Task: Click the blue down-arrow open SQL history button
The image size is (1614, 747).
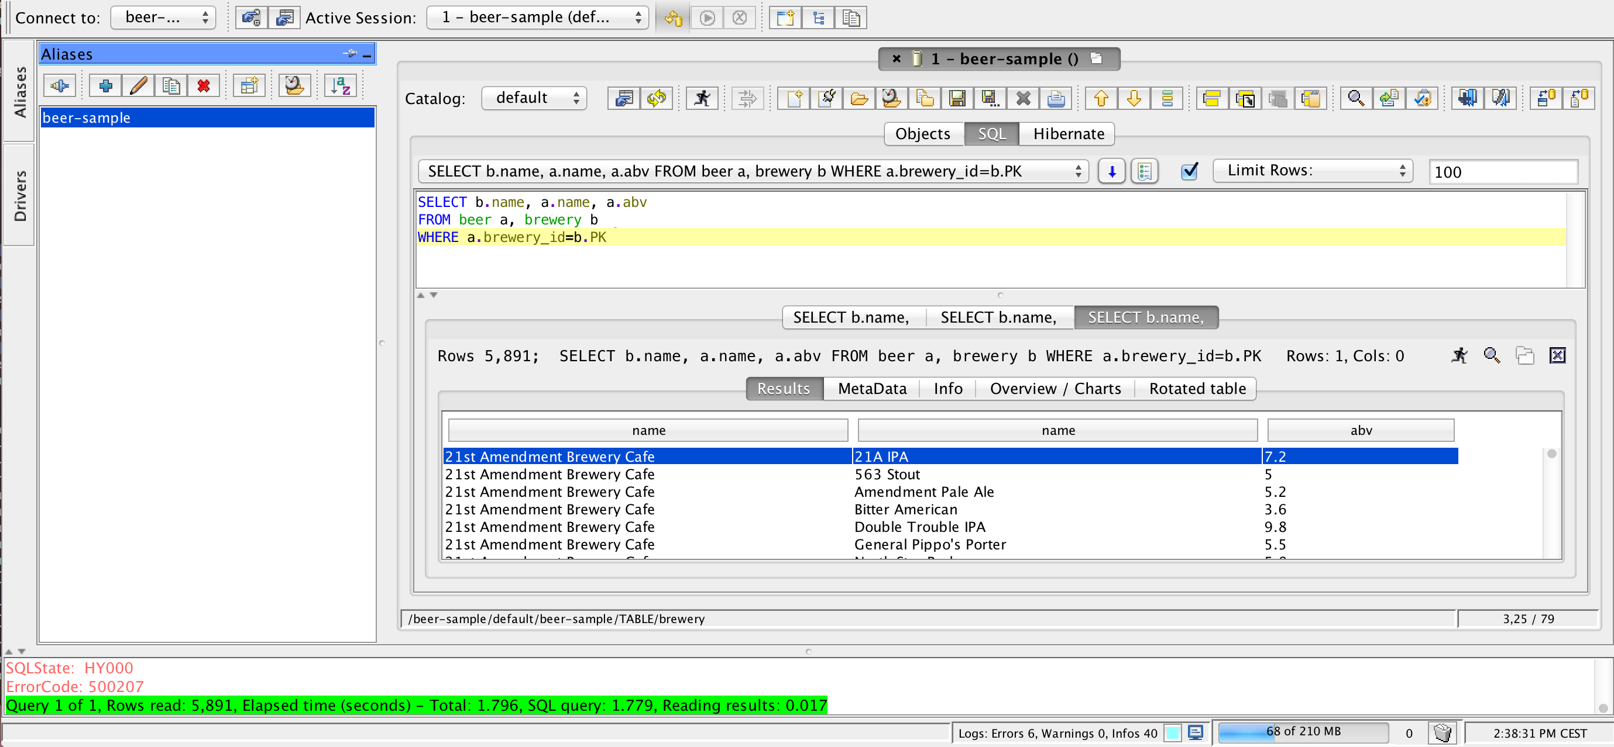Action: point(1111,171)
